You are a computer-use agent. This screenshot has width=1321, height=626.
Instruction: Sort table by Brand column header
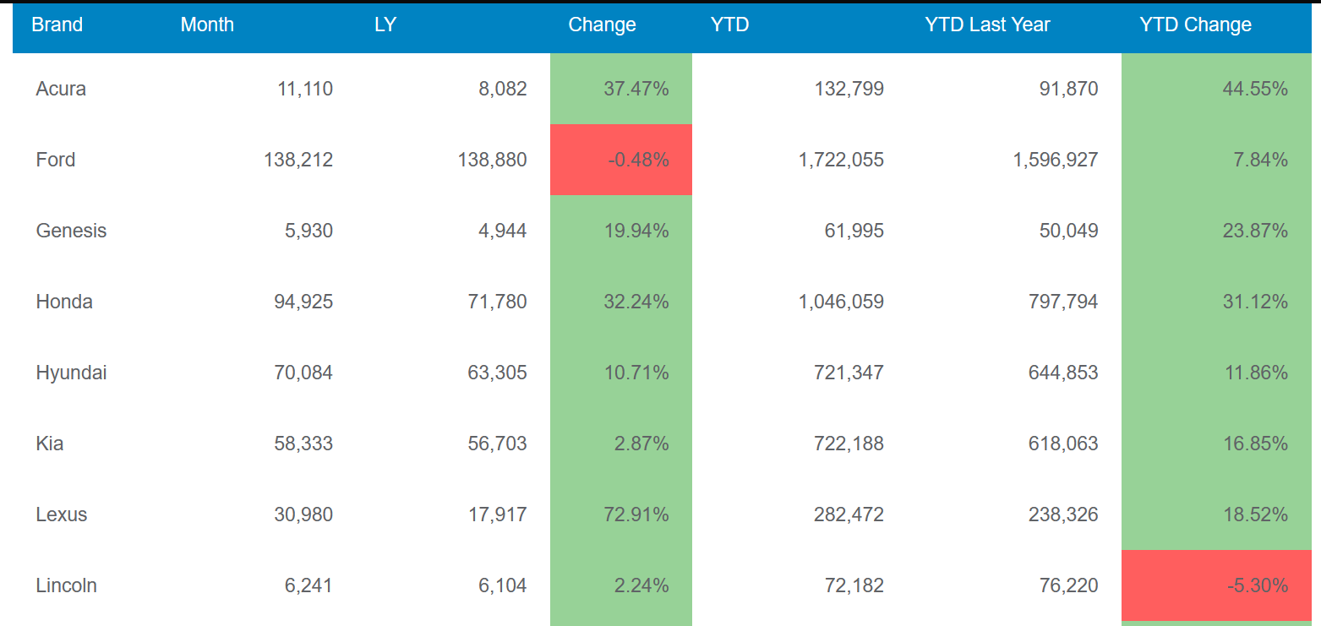[57, 25]
